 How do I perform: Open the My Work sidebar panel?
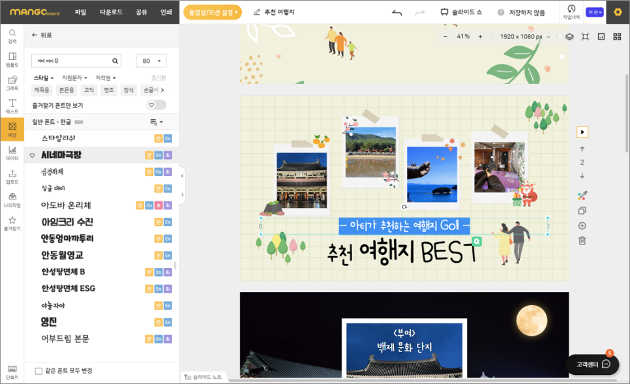(x=12, y=199)
